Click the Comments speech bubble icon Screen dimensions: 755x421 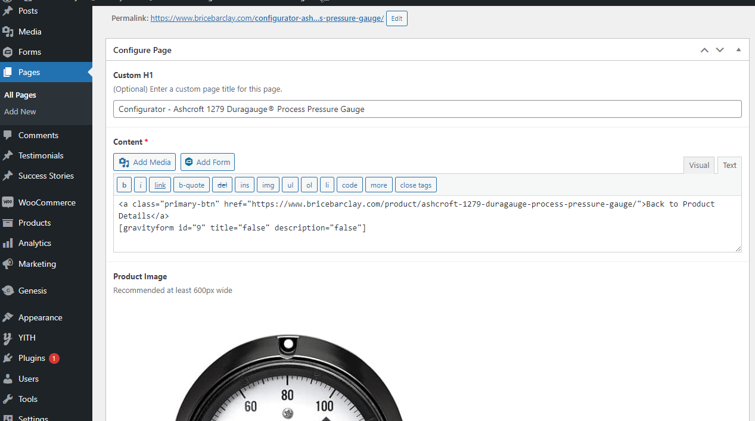coord(8,135)
